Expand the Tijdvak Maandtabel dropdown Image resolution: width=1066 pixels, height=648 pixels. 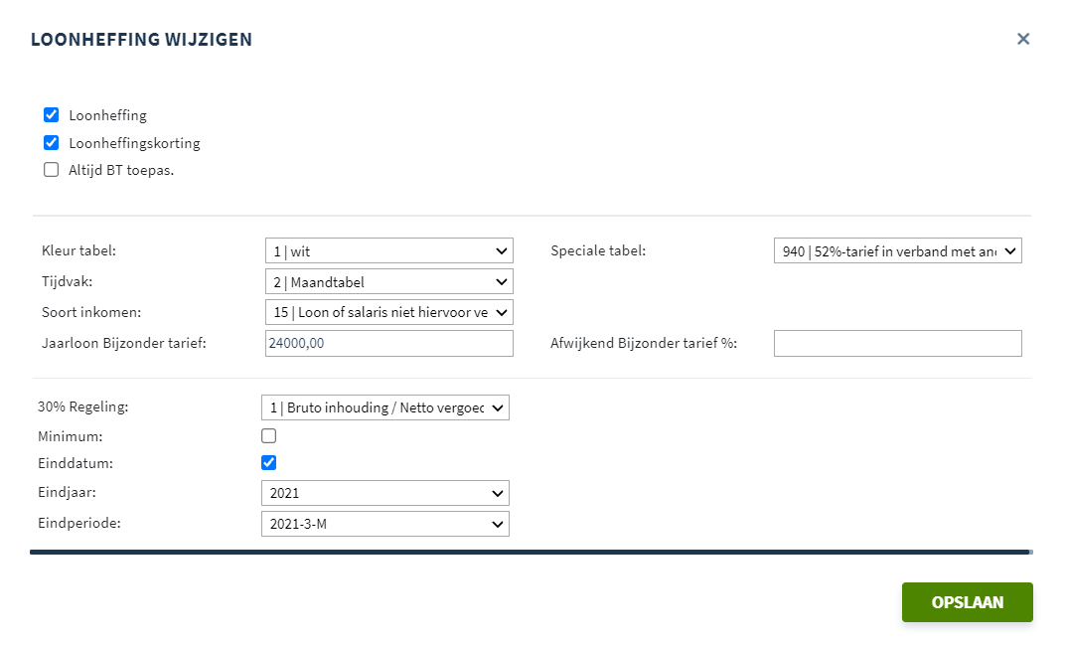tap(388, 282)
